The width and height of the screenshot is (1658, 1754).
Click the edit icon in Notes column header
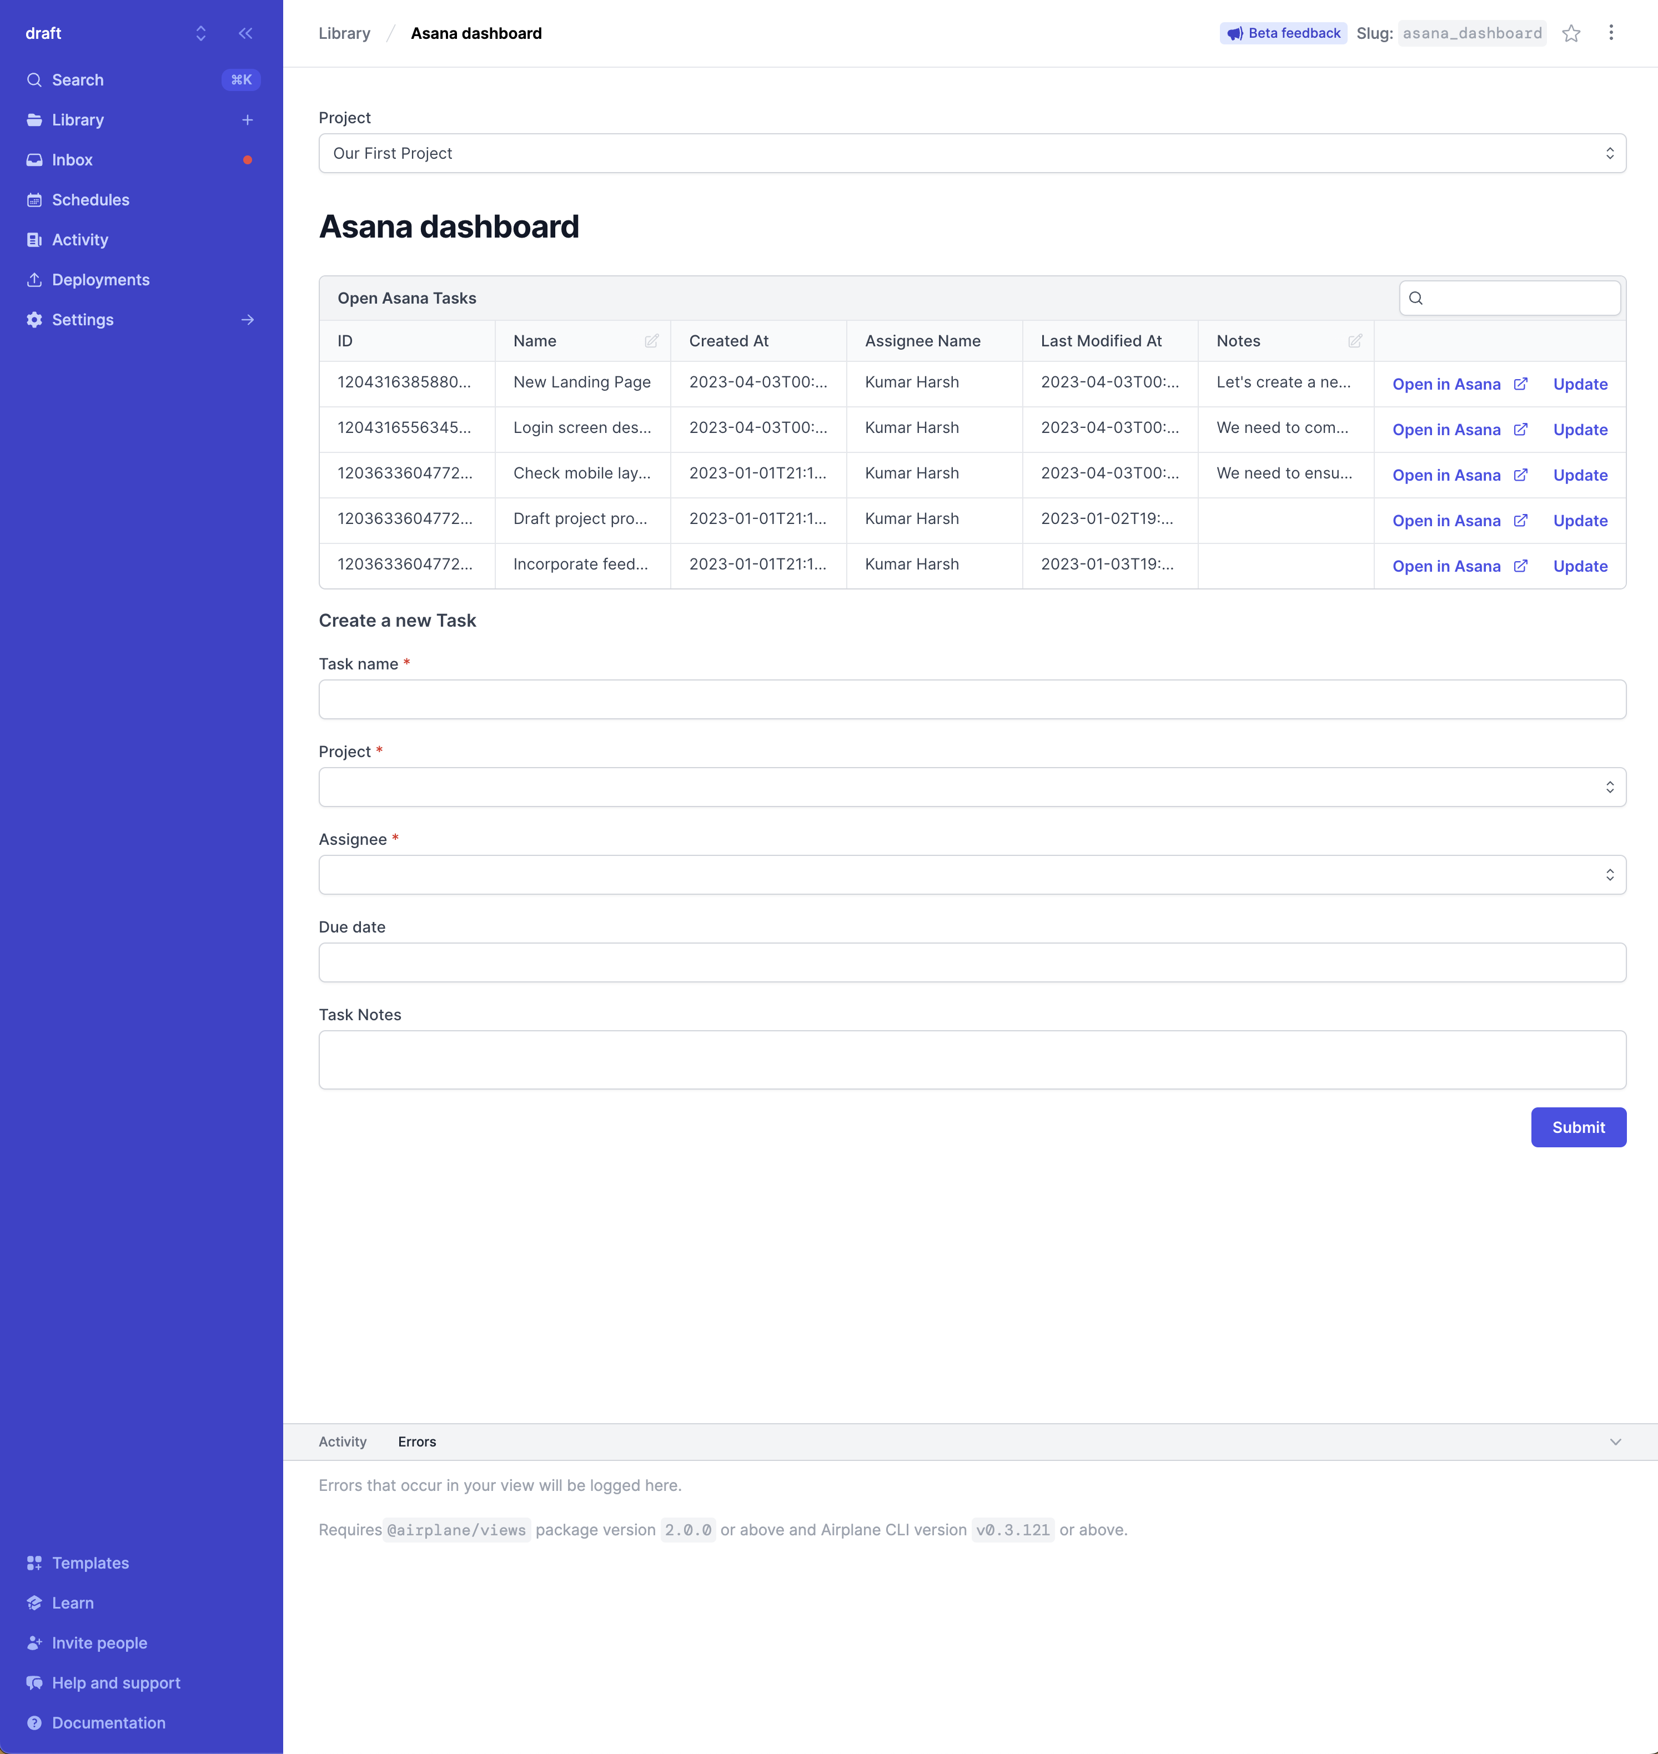coord(1355,341)
